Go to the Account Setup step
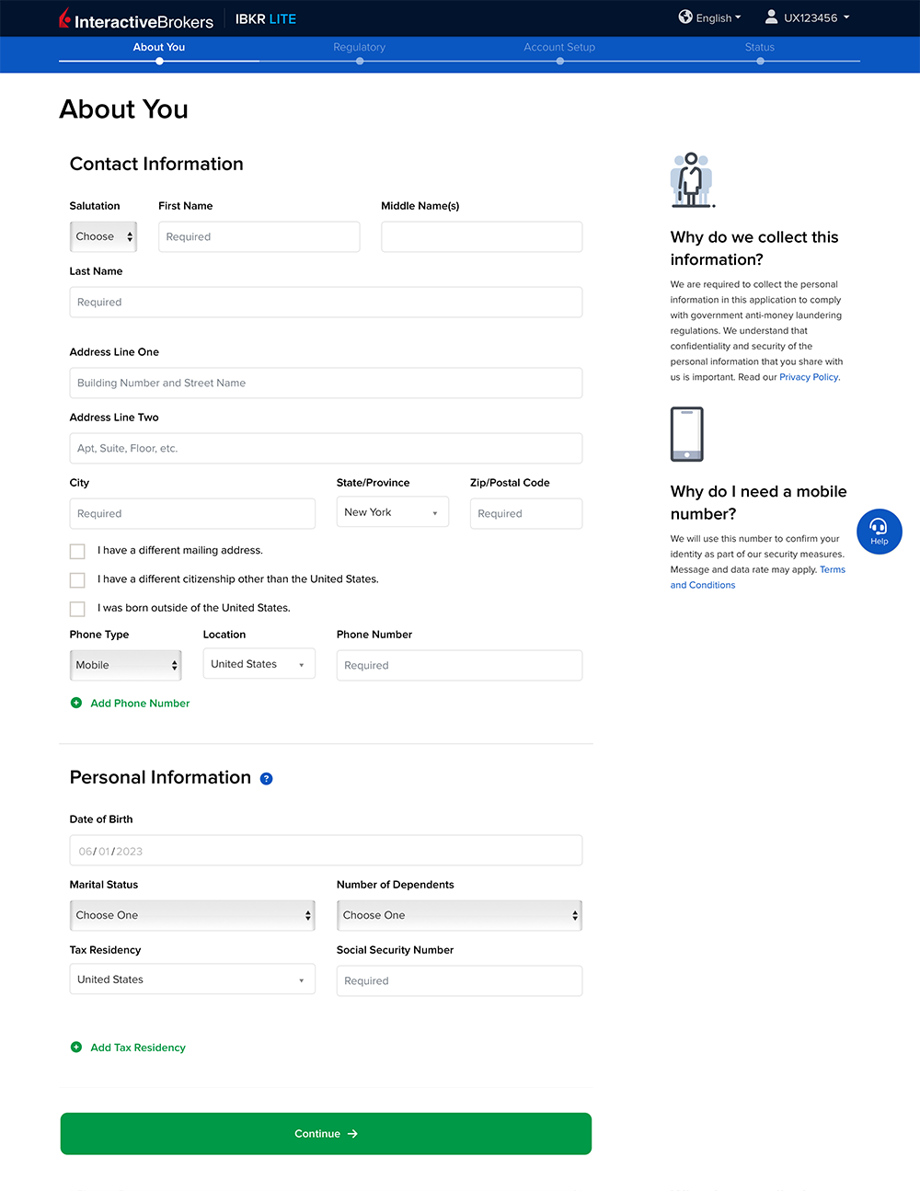 [559, 47]
